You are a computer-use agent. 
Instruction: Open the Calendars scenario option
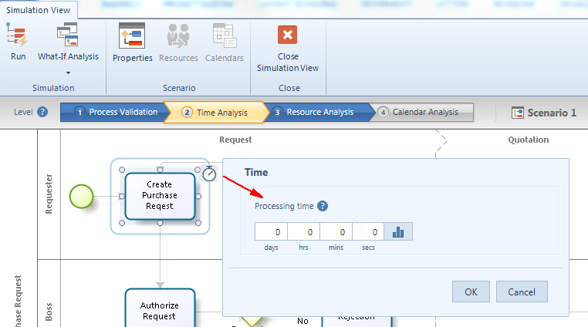225,42
